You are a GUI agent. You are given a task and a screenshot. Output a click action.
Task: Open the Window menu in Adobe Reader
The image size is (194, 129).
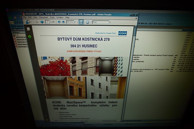pos(60,18)
